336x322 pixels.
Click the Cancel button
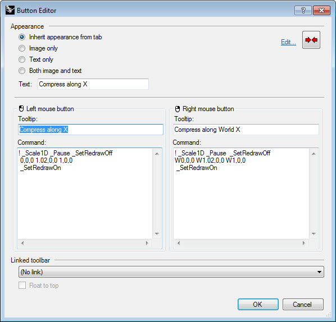click(x=303, y=304)
